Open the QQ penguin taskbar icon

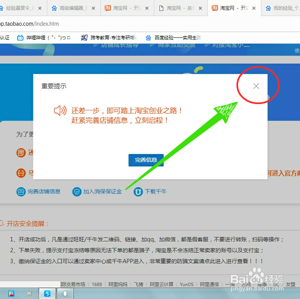65,294
